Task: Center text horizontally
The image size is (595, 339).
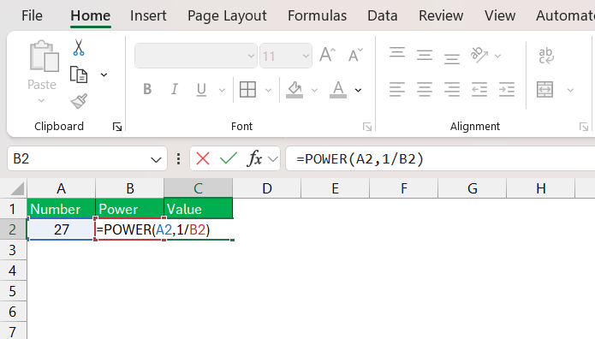Action: [425, 90]
